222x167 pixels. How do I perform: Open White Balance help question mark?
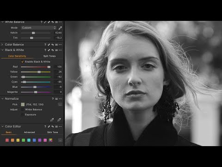point(42,22)
